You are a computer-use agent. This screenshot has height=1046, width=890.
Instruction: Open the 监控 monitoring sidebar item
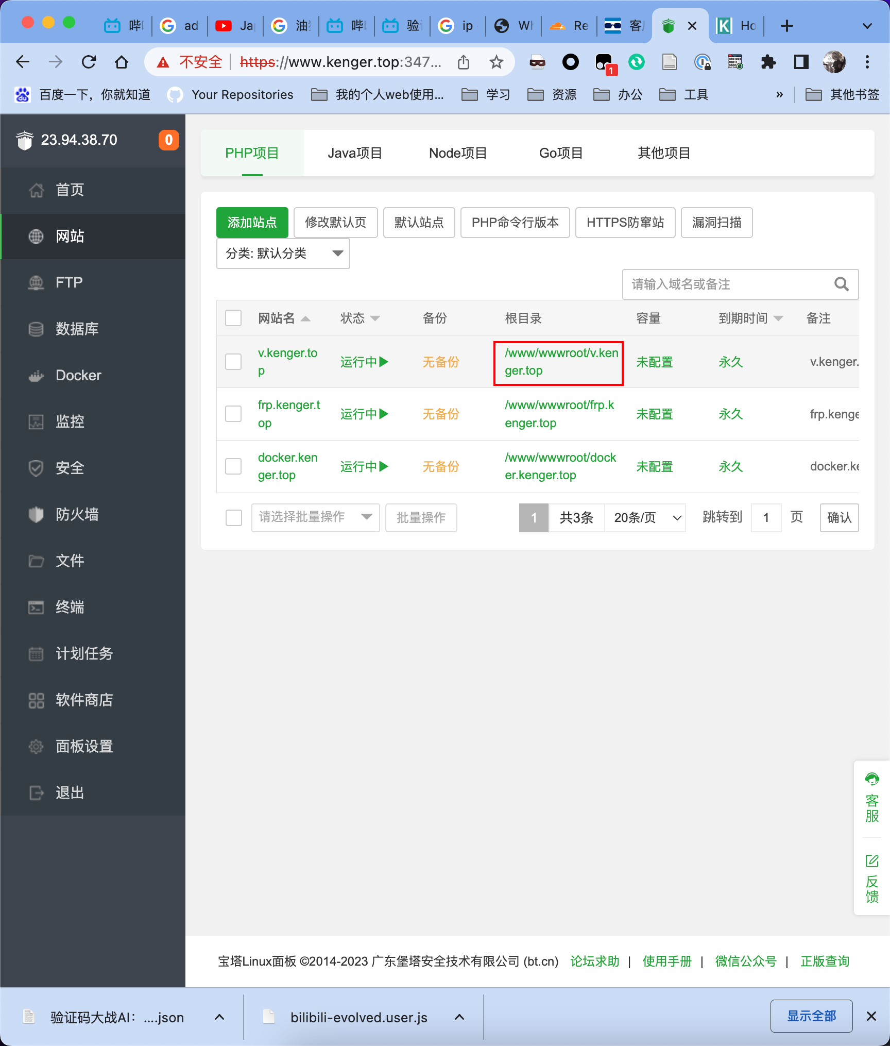pyautogui.click(x=93, y=422)
